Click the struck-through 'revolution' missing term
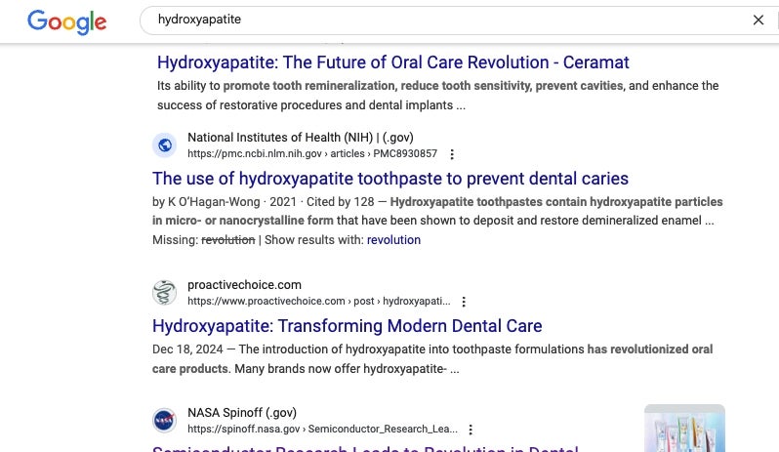 (228, 240)
